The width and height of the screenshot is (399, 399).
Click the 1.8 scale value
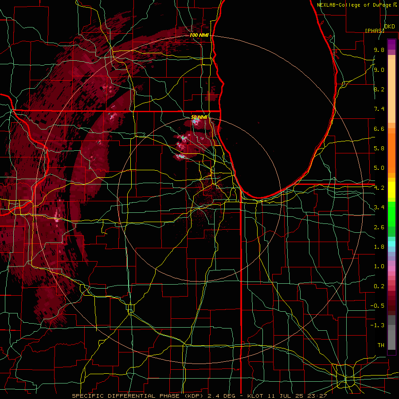[379, 247]
